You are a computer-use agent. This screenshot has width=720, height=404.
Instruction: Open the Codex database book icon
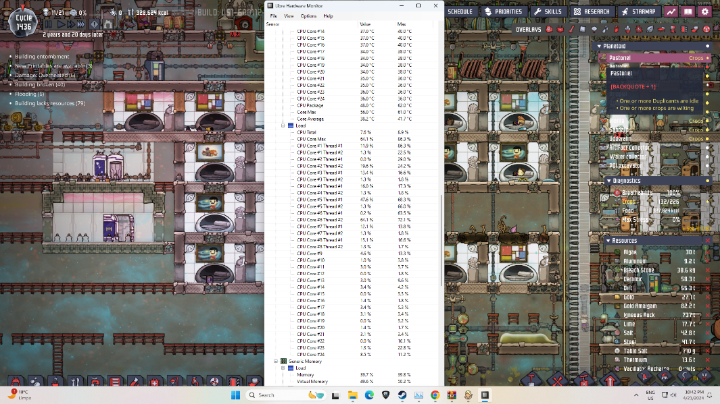point(688,11)
